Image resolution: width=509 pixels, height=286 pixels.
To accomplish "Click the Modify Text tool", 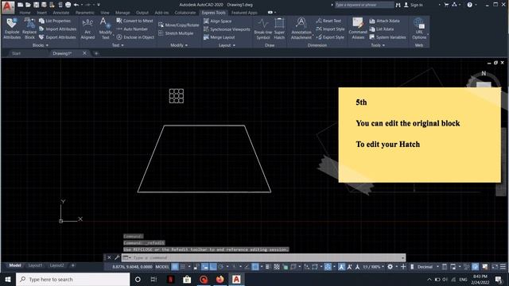I will pos(105,29).
